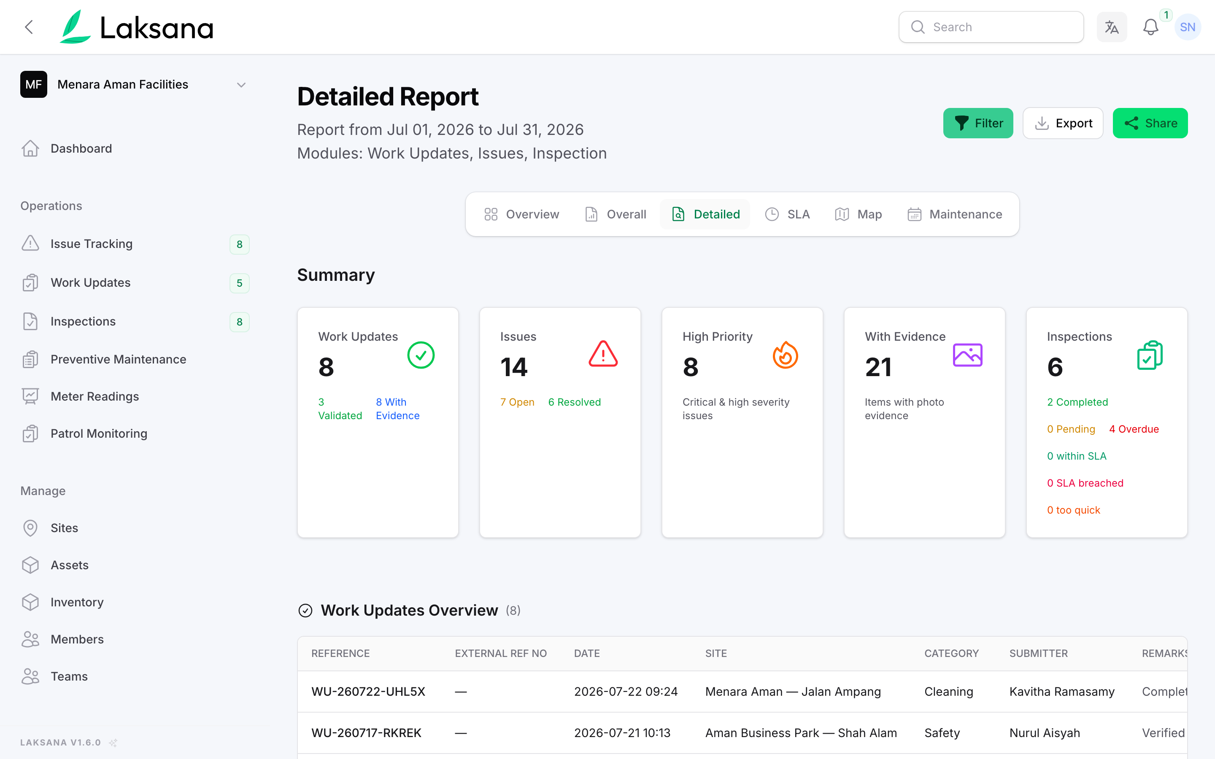Click the sparkle icon beside version

(113, 743)
